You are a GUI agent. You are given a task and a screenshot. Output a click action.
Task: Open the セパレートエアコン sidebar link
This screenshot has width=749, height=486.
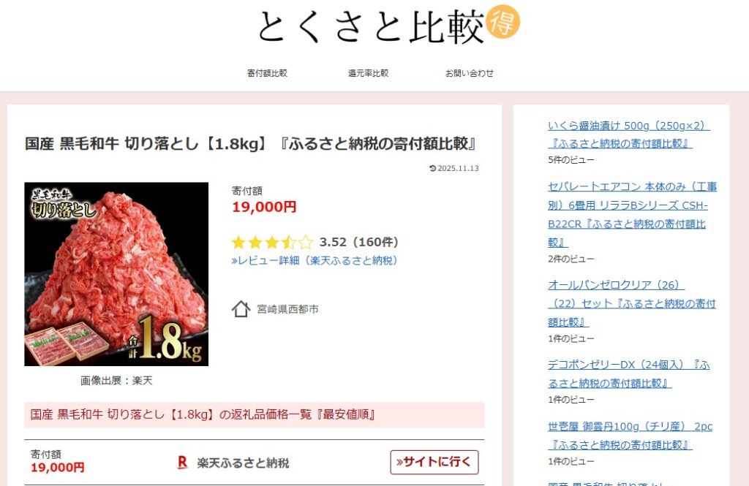coord(633,214)
